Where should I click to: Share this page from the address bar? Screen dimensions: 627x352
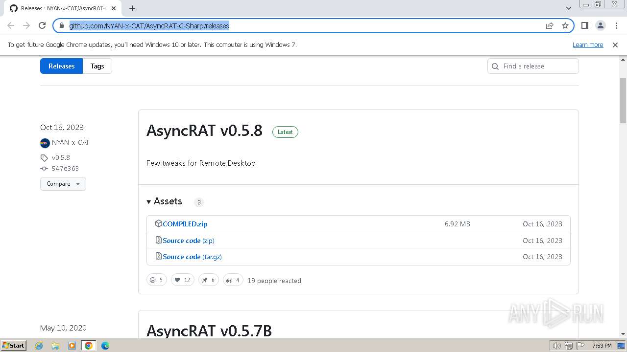tap(550, 25)
